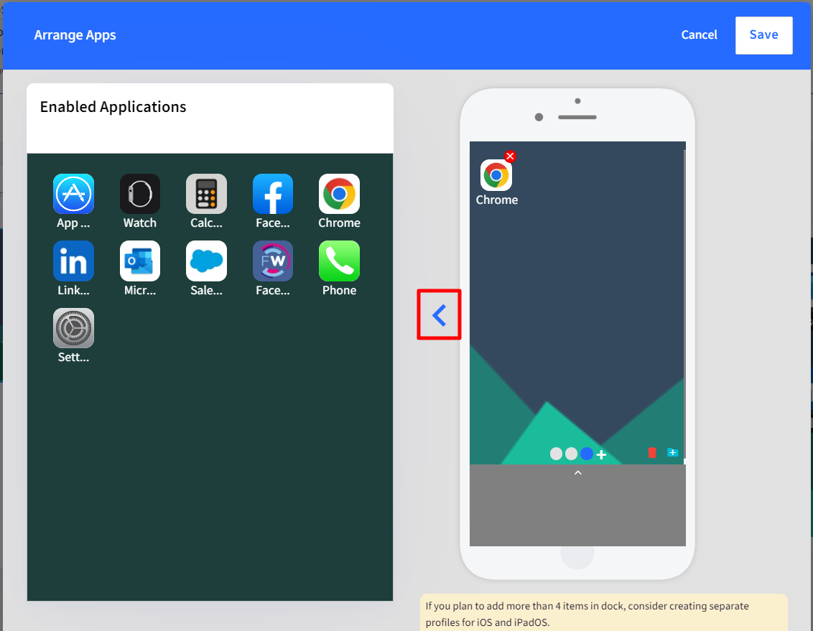Screen dimensions: 813x631
Task: Select the App Store icon in Enabled Applications
Action: point(73,194)
